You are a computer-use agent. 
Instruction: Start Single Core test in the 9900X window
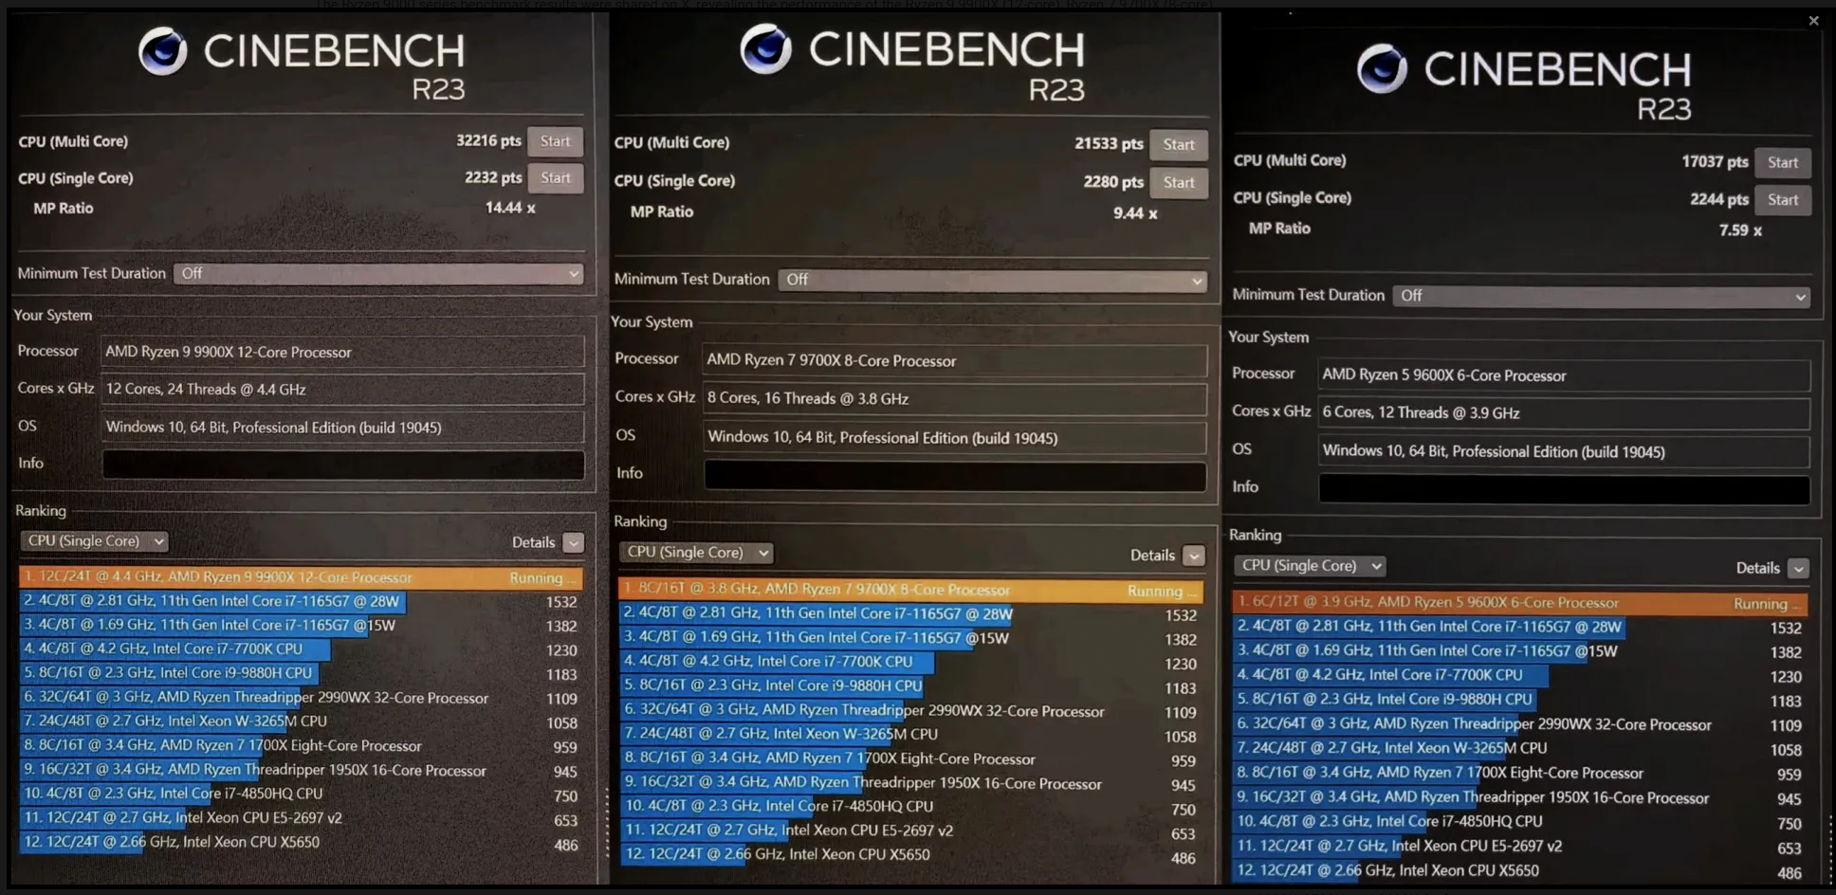(556, 177)
